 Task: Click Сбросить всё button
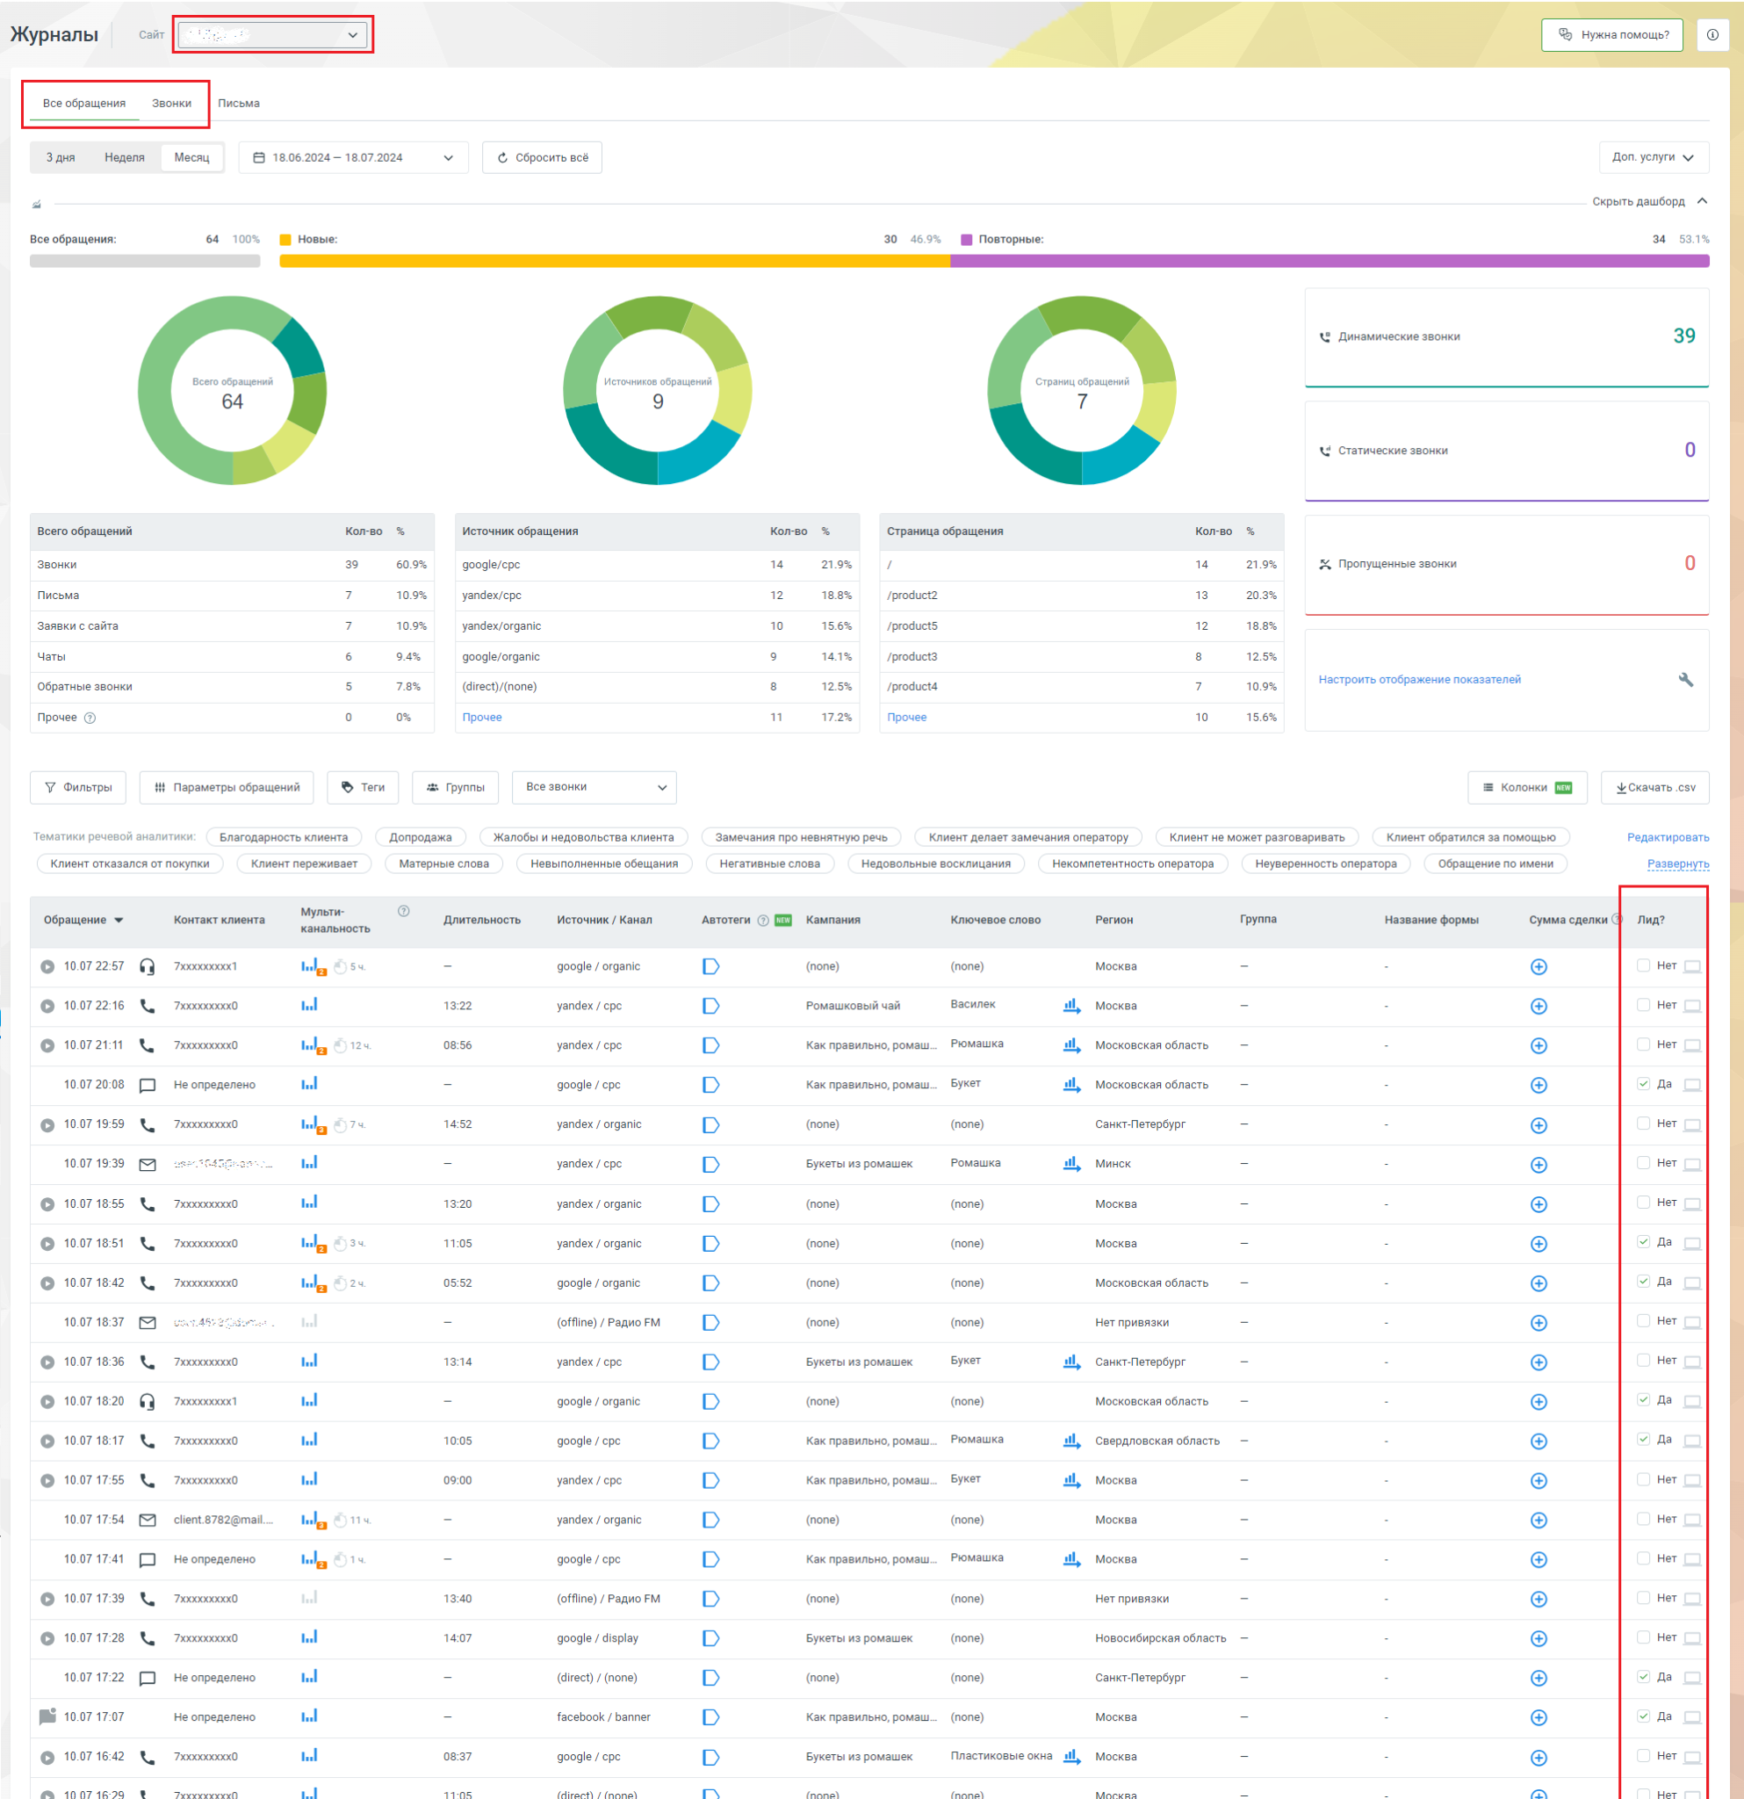(x=542, y=158)
